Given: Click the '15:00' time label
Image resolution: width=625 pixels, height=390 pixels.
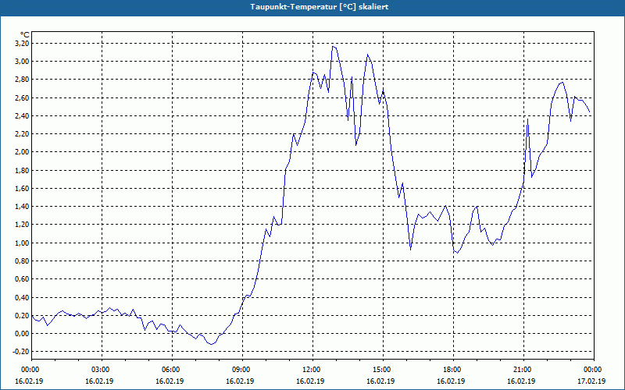Looking at the screenshot, I should point(383,370).
